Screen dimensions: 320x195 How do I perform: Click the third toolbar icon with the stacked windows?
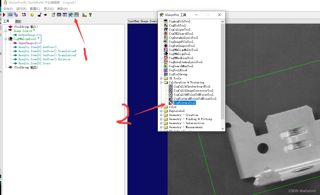pyautogui.click(x=16, y=15)
